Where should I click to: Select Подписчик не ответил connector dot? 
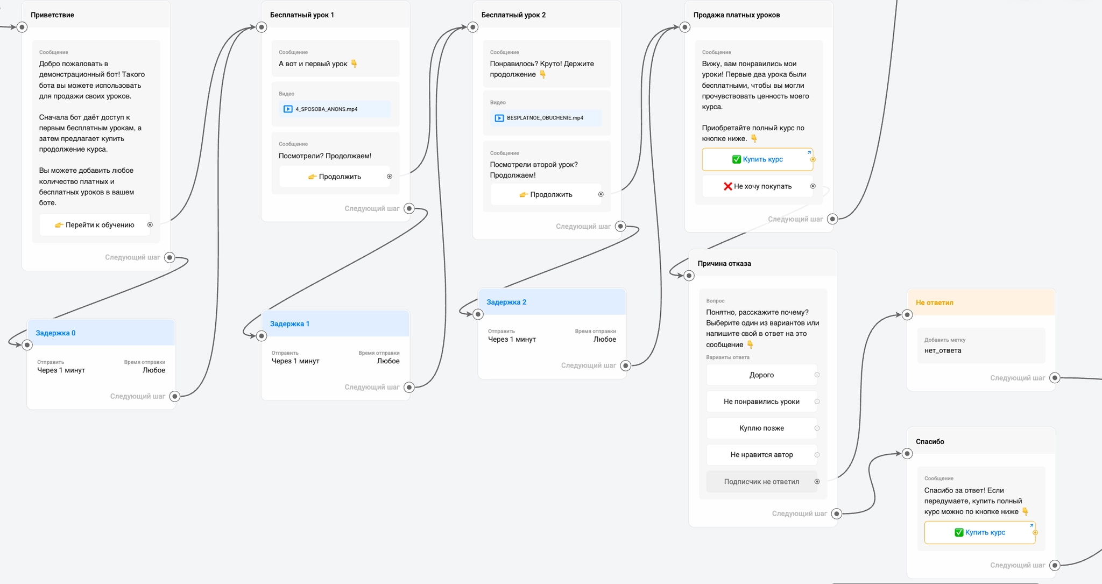[x=817, y=482]
